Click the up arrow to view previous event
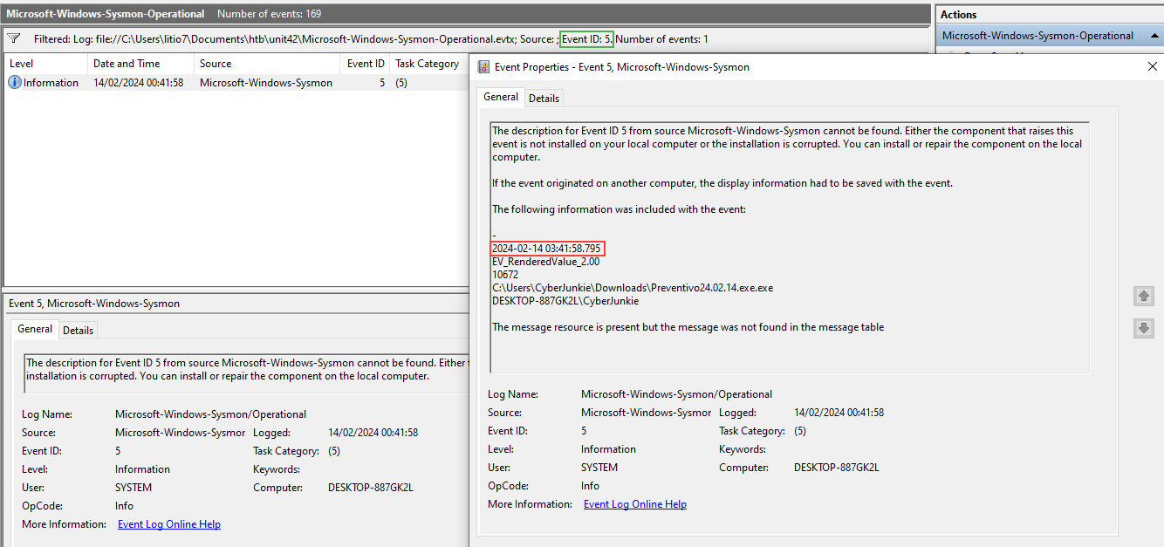 1144,297
